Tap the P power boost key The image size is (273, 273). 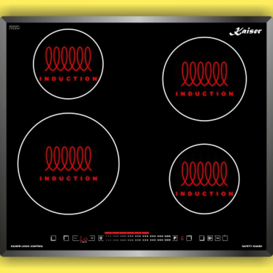175,238
